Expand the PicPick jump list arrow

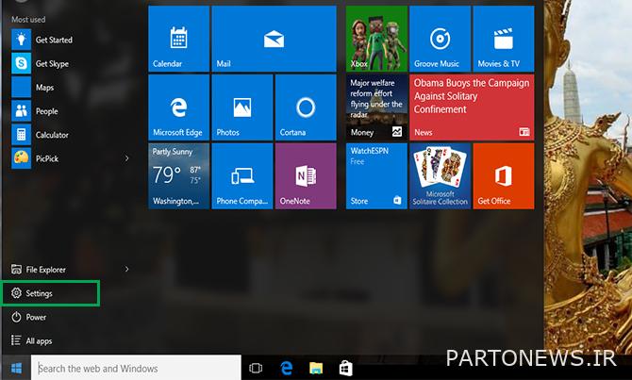coord(127,159)
